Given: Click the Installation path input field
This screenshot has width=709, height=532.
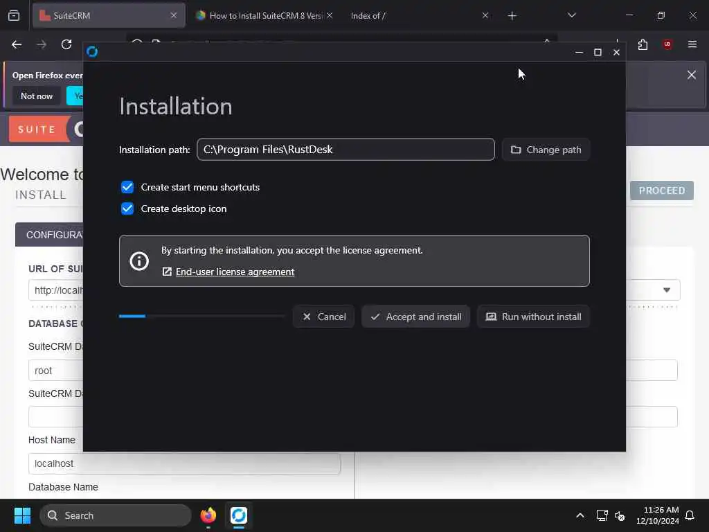Looking at the screenshot, I should [345, 150].
